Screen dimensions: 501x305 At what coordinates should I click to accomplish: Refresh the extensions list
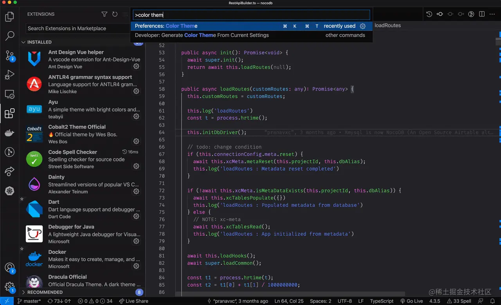point(115,14)
